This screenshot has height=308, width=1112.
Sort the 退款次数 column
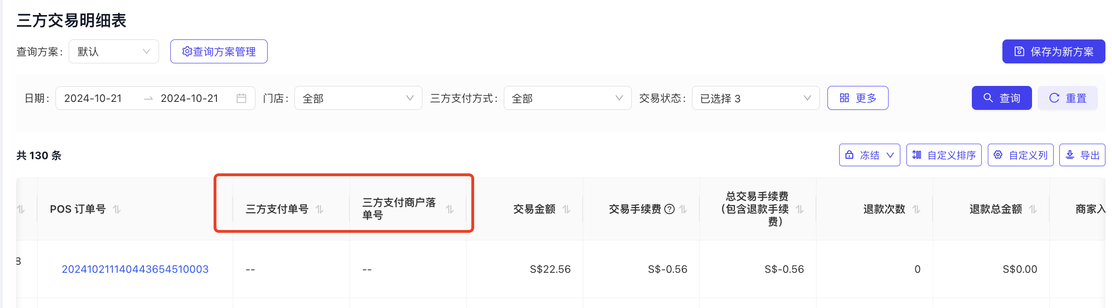tap(916, 209)
